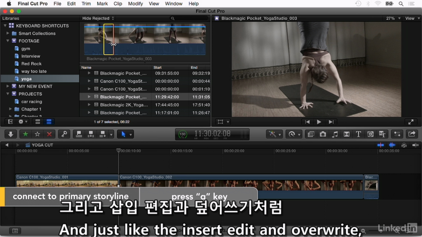Collapse the KEYBOARD SHORTCUTS library
The height and width of the screenshot is (237, 422).
[5, 26]
